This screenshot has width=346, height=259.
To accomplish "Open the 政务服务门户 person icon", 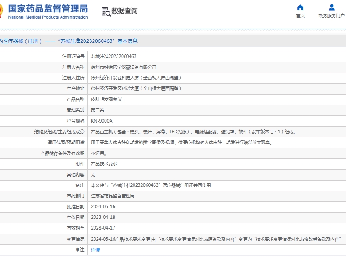I will pos(331,8).
